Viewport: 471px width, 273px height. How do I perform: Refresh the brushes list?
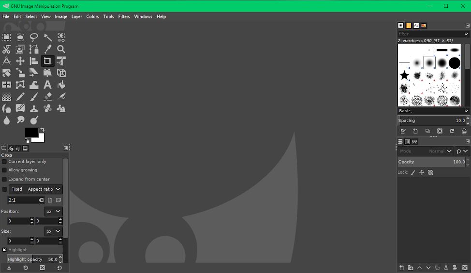(x=452, y=131)
